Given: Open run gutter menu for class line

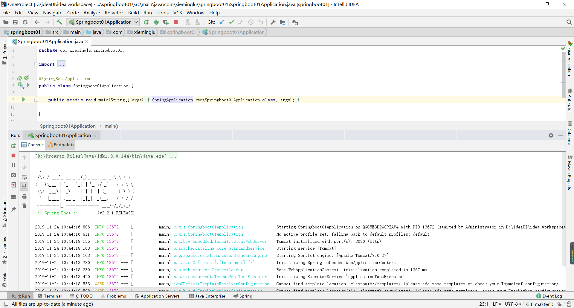Looking at the screenshot, I should (x=28, y=85).
